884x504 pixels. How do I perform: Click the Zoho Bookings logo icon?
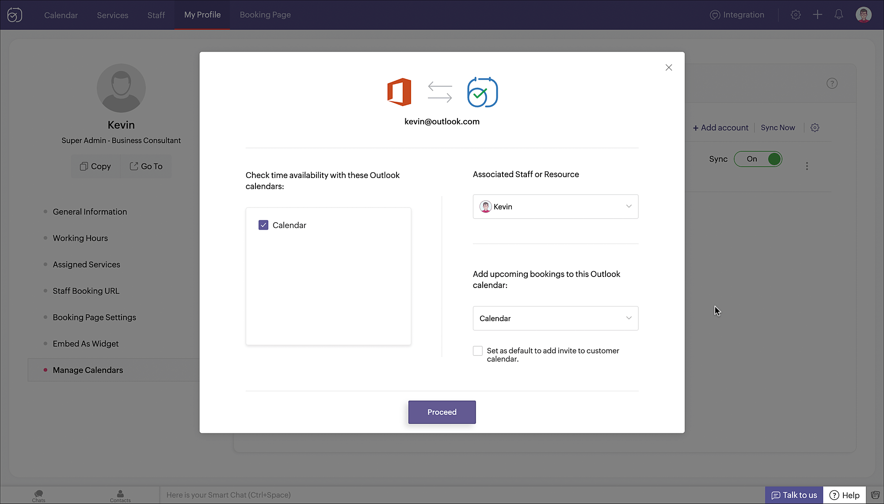coord(15,15)
